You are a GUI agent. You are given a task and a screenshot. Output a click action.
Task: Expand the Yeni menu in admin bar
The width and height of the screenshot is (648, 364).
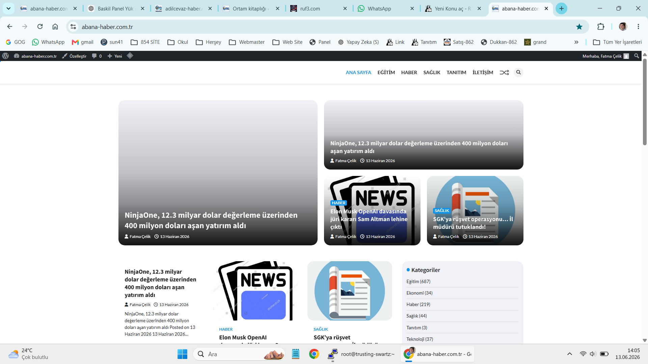pyautogui.click(x=115, y=56)
